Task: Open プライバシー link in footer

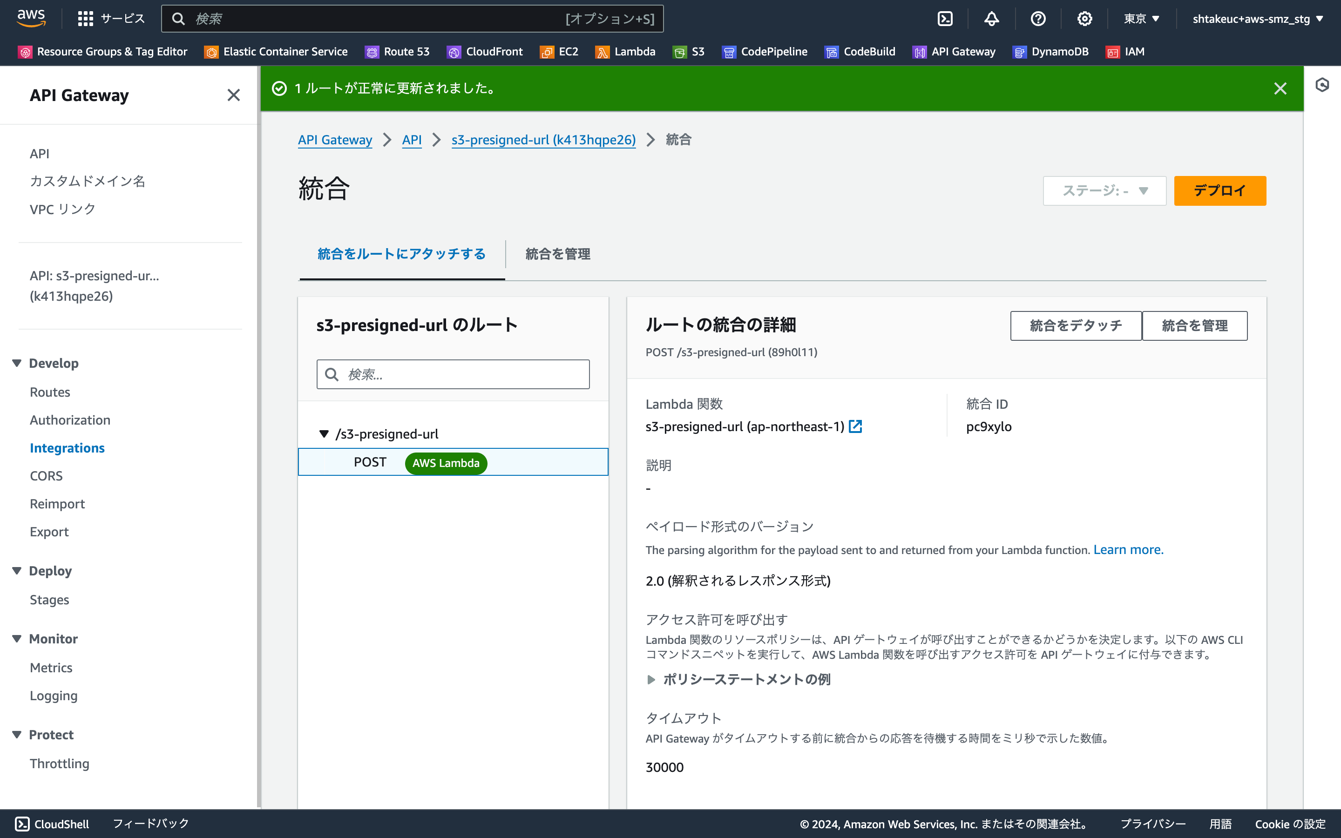Action: [x=1153, y=824]
